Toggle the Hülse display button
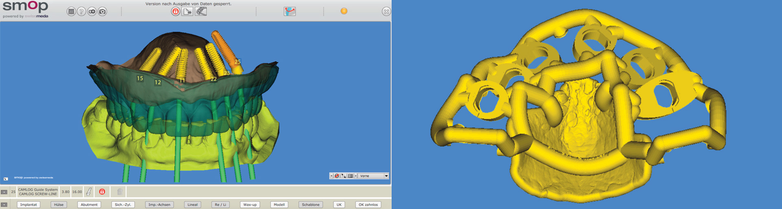Screen dimensions: 782x209 [x=59, y=205]
